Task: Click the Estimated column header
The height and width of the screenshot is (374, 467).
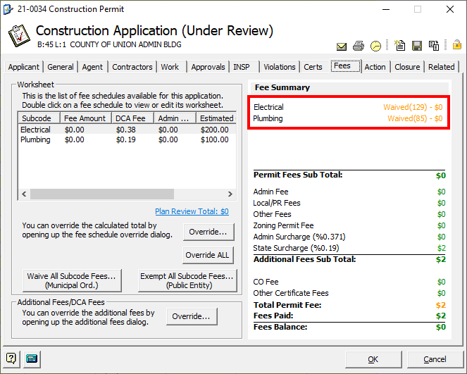Action: click(216, 118)
